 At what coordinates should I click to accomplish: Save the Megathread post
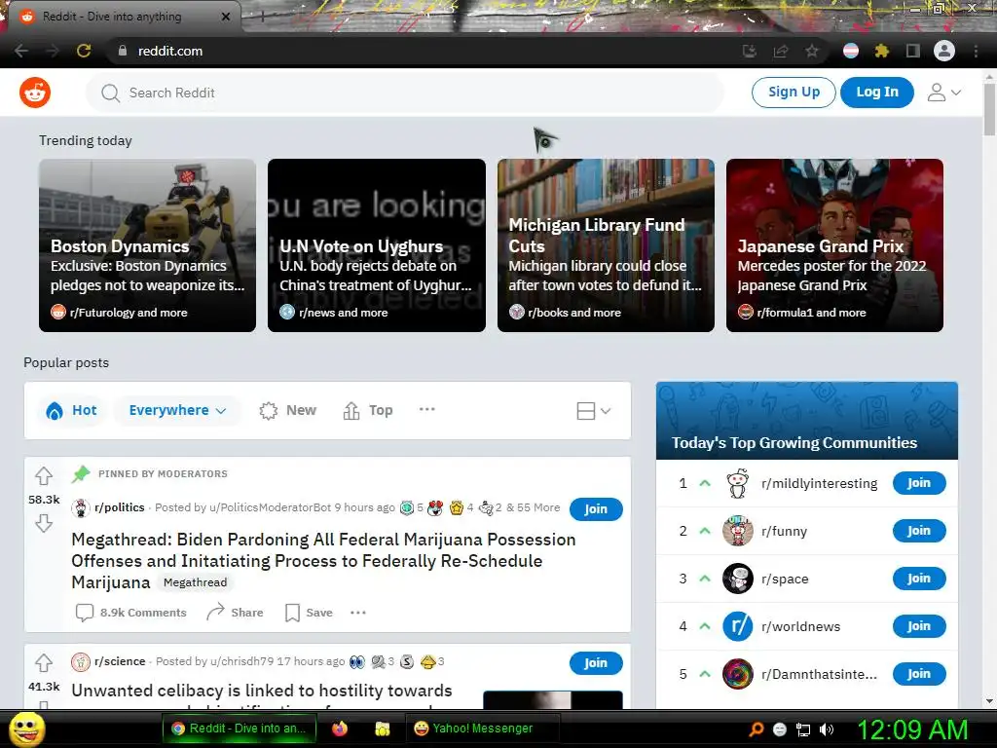[309, 613]
